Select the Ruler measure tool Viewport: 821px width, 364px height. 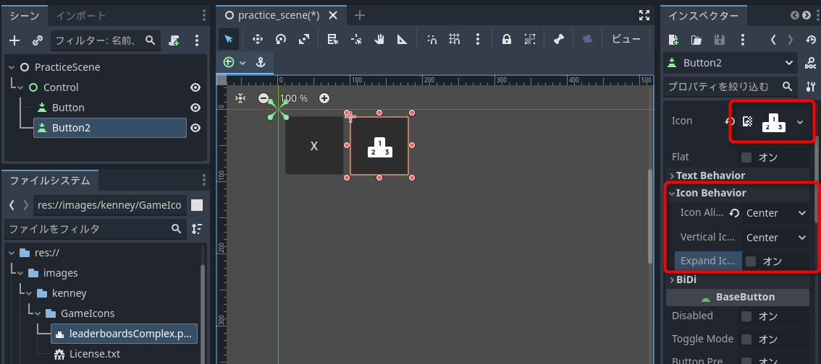coord(402,40)
